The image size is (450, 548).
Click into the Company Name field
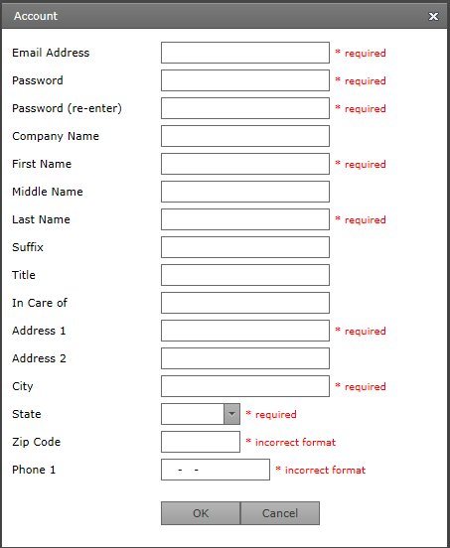[245, 136]
